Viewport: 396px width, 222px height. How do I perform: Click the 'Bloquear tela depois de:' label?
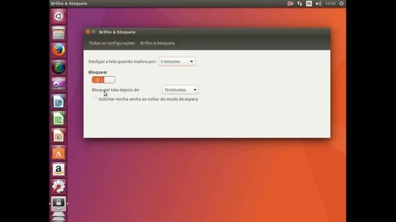(116, 90)
